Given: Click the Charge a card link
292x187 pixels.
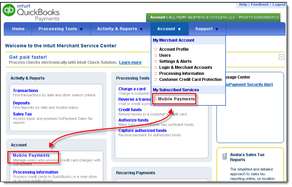Looking at the screenshot, I should pos(132,89).
